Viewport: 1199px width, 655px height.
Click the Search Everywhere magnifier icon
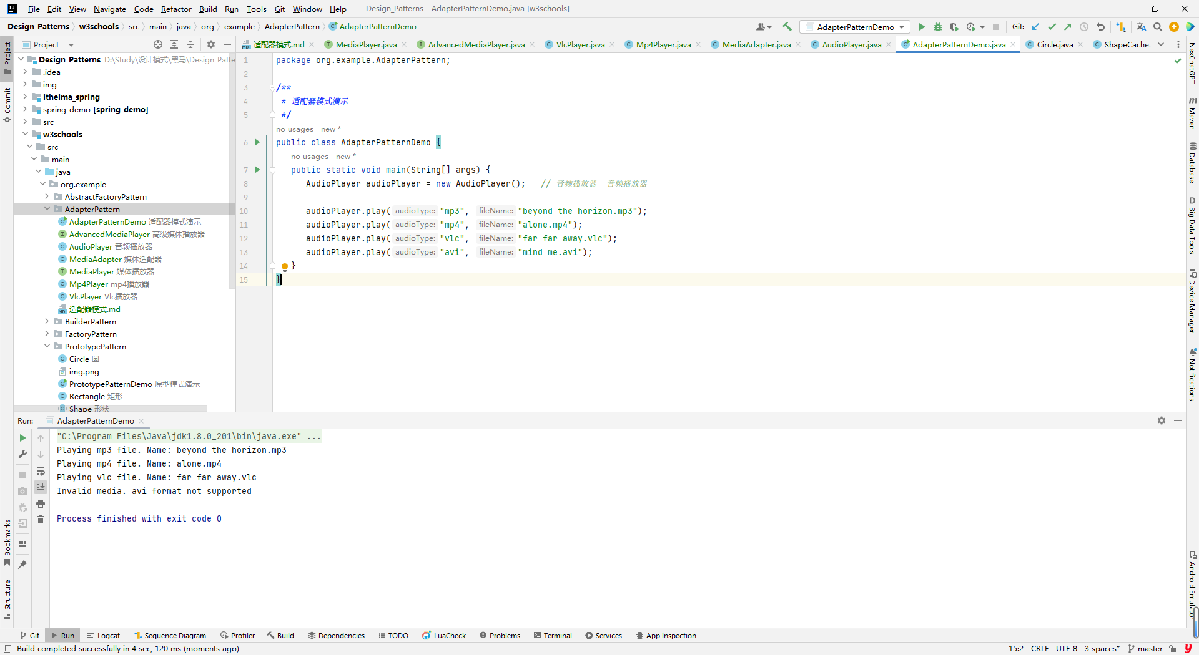click(1158, 27)
